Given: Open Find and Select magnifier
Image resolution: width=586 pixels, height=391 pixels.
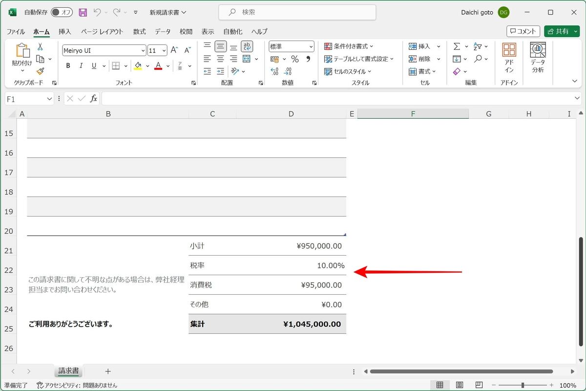Looking at the screenshot, I should click(478, 59).
